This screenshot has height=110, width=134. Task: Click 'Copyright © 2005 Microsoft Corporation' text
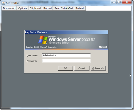pos(41,47)
